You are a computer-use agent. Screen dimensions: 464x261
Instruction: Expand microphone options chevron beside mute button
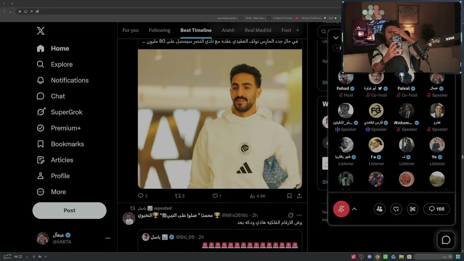(354, 209)
